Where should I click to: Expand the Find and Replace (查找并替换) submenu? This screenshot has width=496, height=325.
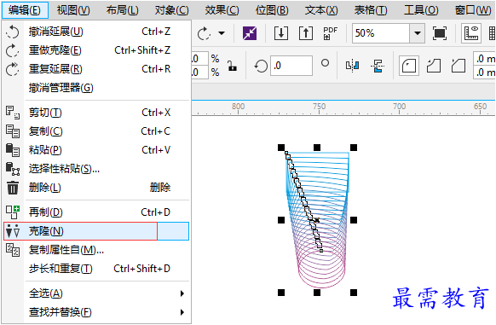[182, 312]
